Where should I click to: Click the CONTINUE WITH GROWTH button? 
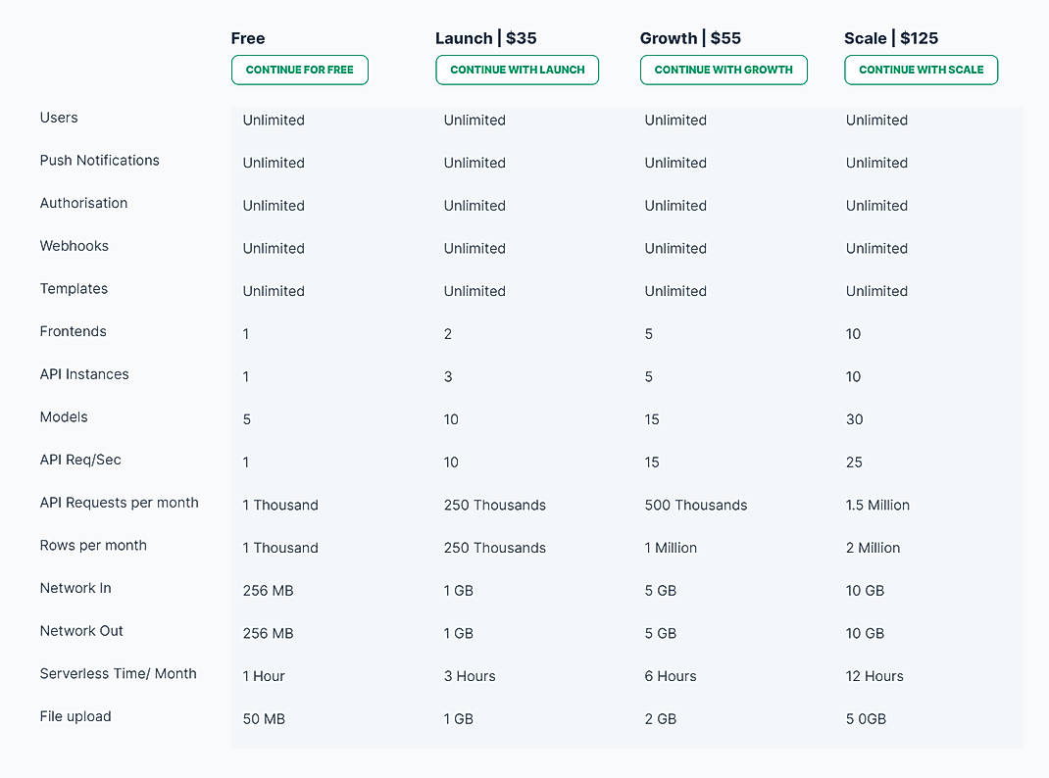[x=724, y=70]
